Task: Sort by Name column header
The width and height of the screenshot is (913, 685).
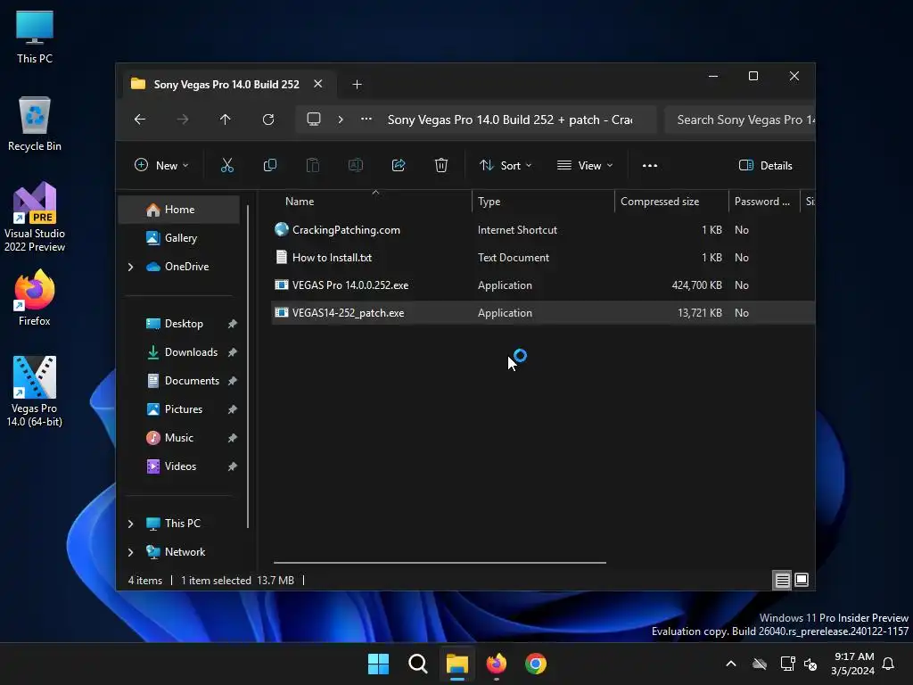Action: pos(372,202)
